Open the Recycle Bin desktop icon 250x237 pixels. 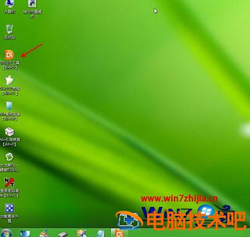point(9,32)
